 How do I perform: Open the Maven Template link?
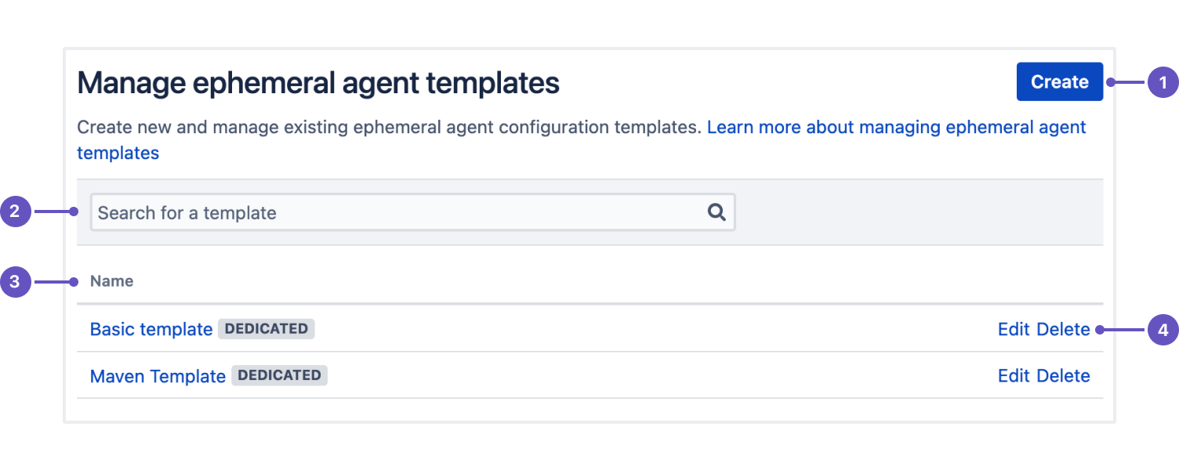[158, 377]
